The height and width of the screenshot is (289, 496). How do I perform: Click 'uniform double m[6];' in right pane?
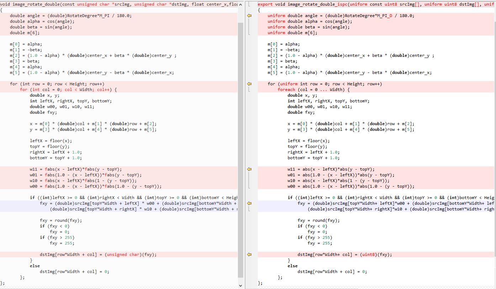293,33
